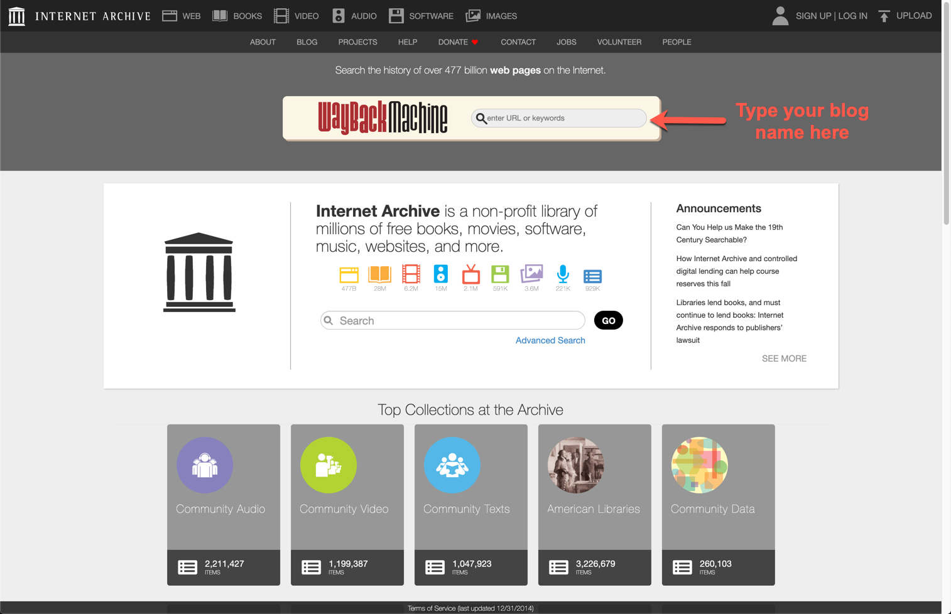Click the magnifier icon in the main Search box
Image resolution: width=951 pixels, height=614 pixels.
329,320
